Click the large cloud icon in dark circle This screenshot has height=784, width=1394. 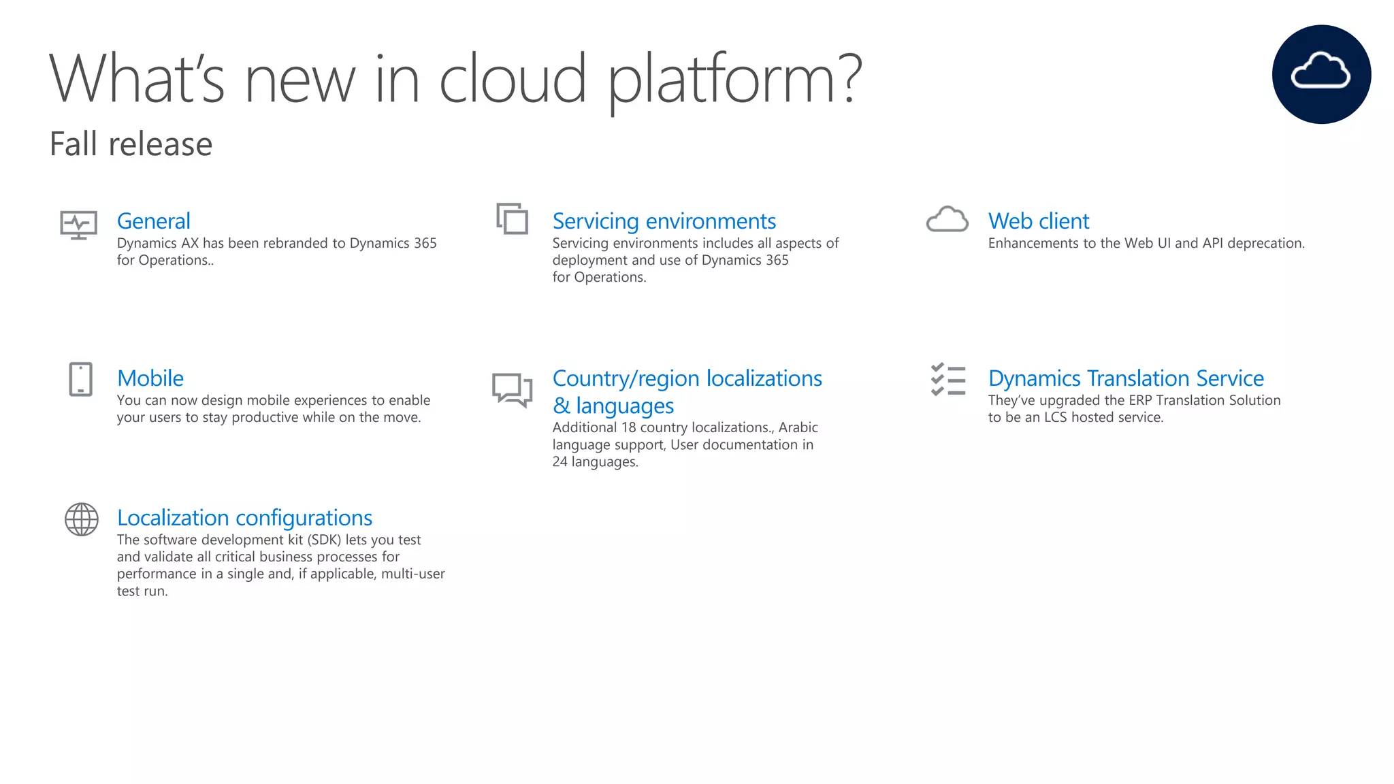(x=1321, y=74)
